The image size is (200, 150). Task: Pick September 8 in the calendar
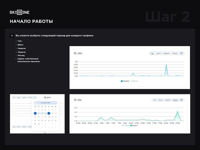pyautogui.click(x=35, y=113)
